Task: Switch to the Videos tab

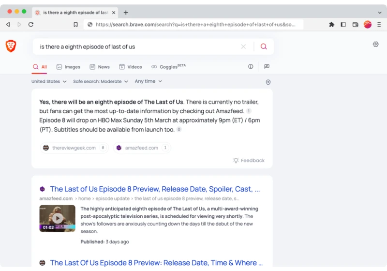Action: pos(131,67)
